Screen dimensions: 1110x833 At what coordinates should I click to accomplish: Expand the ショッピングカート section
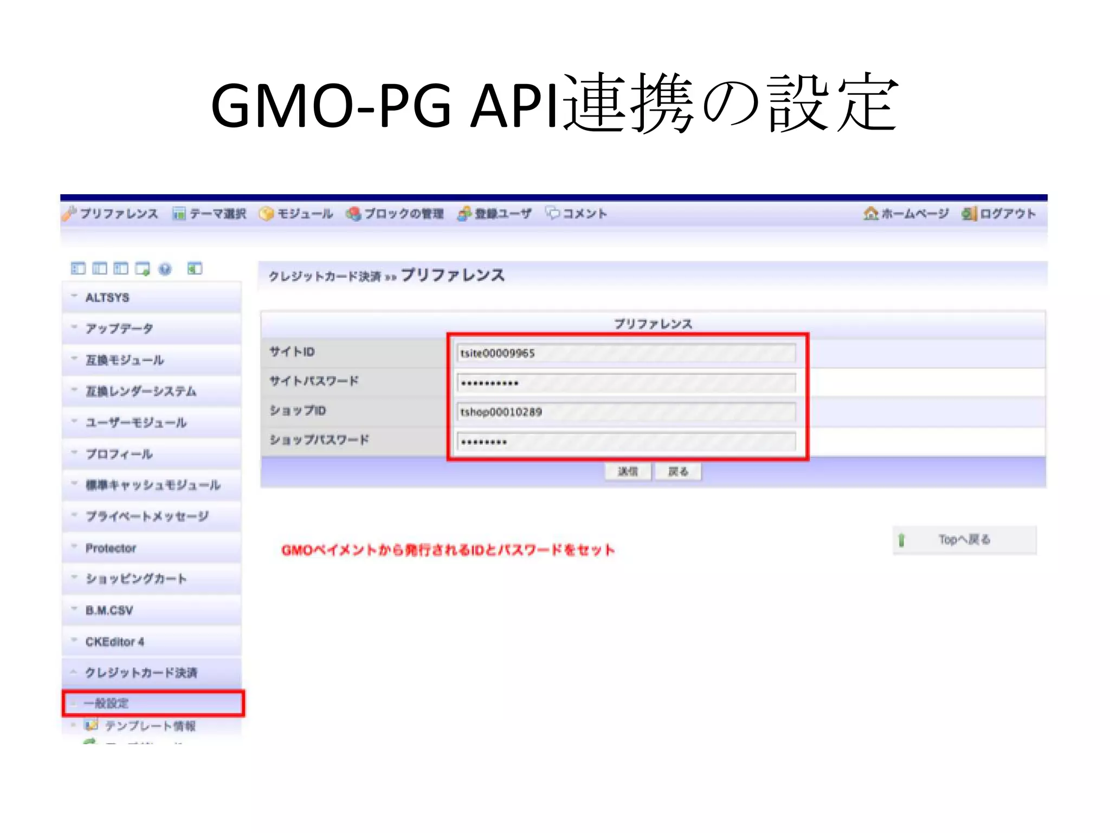[x=152, y=579]
